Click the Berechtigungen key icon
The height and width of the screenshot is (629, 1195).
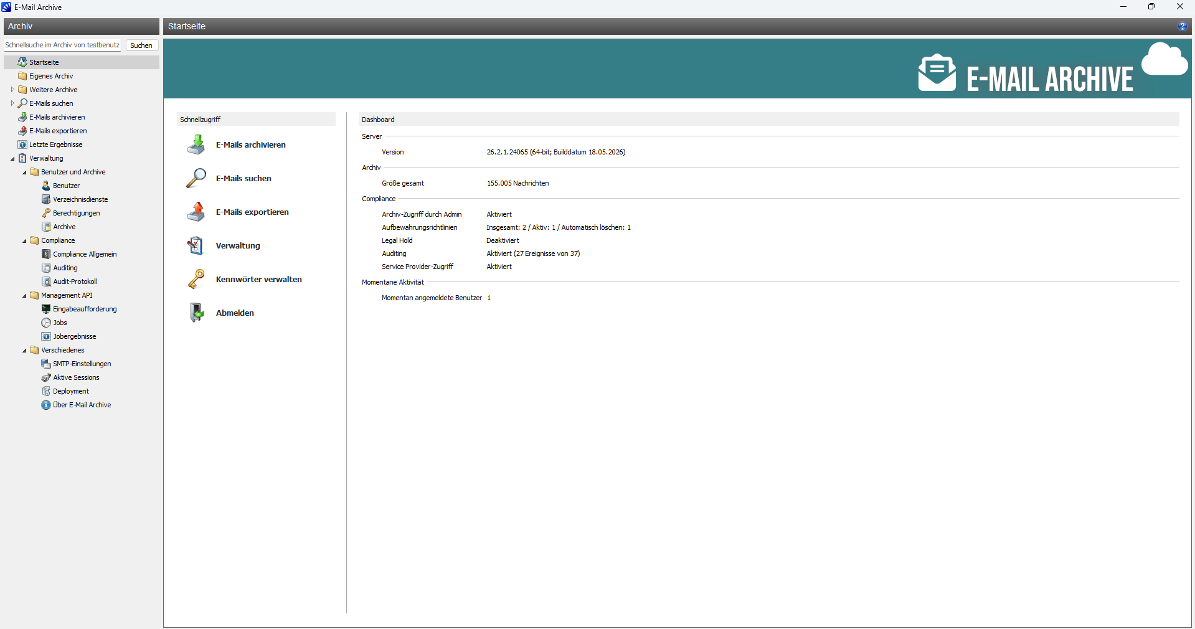coord(46,213)
